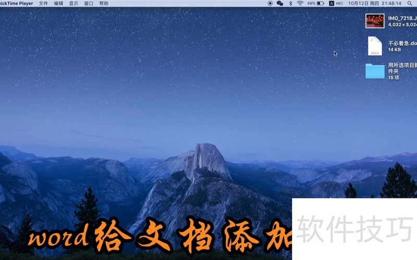The width and height of the screenshot is (417, 260).
Task: Open the QuickTime Player app menu
Action: tap(17, 4)
